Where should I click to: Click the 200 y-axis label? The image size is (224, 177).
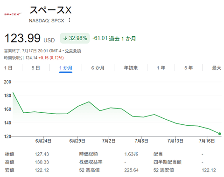[x=7, y=82]
